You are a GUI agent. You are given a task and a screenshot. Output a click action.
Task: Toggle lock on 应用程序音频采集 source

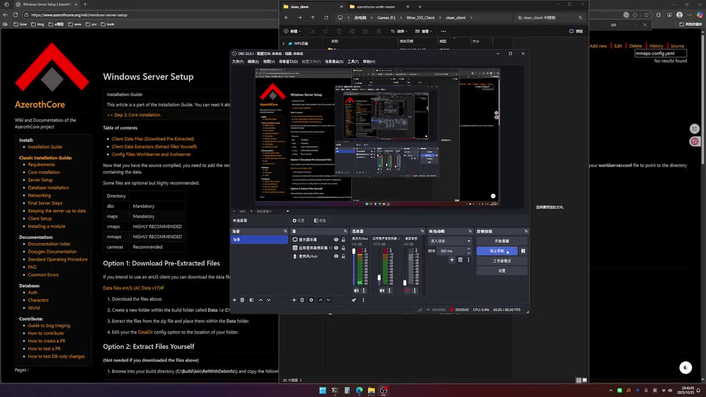pyautogui.click(x=343, y=248)
